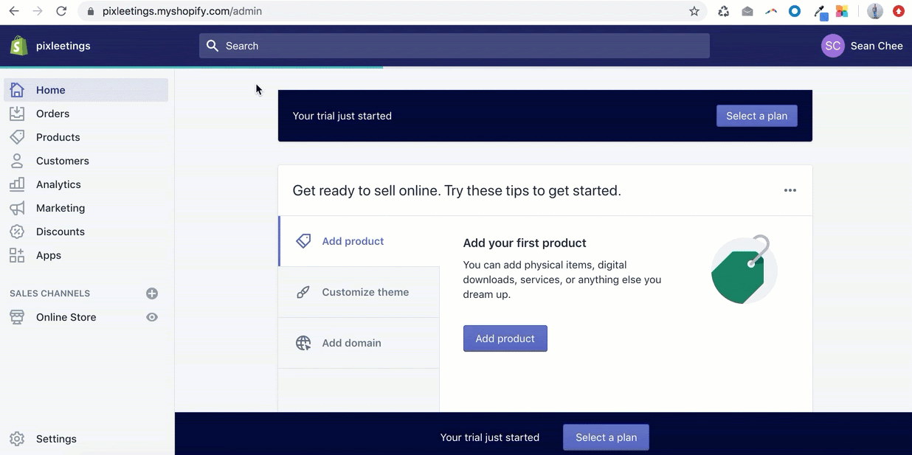Viewport: 912px width, 455px height.
Task: Select the Discounts icon
Action: (18, 231)
